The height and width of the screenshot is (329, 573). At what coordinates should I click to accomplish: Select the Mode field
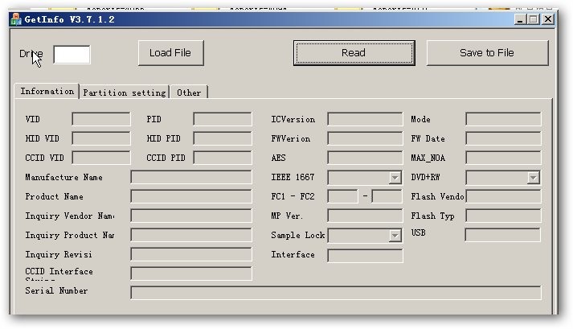[x=503, y=119]
